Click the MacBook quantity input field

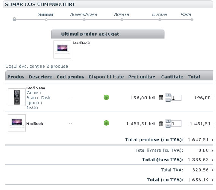[176, 123]
